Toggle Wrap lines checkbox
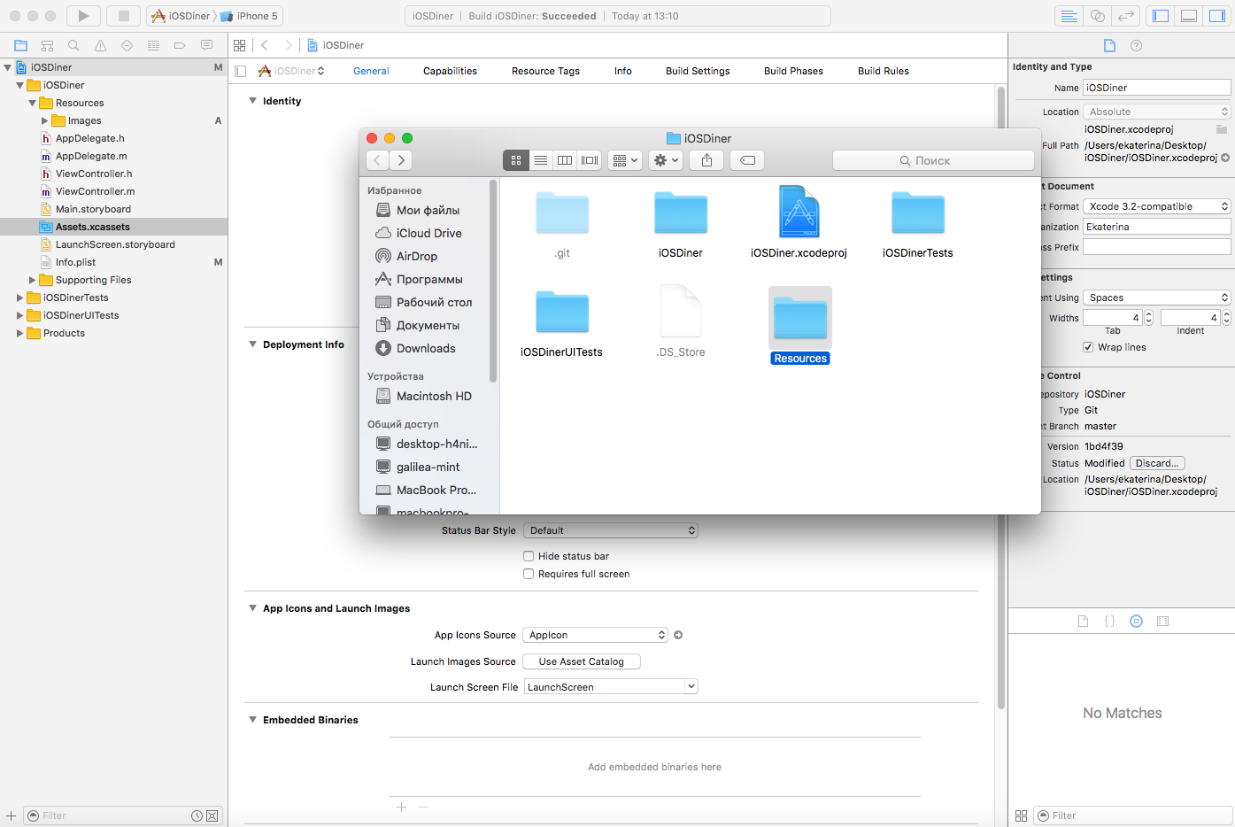Screen dimensions: 1235x827 1088,347
